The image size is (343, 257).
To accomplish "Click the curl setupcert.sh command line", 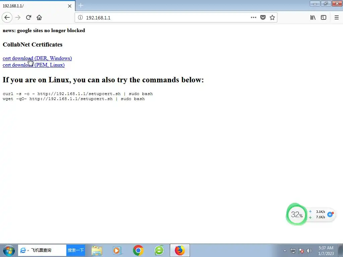I will click(x=78, y=94).
